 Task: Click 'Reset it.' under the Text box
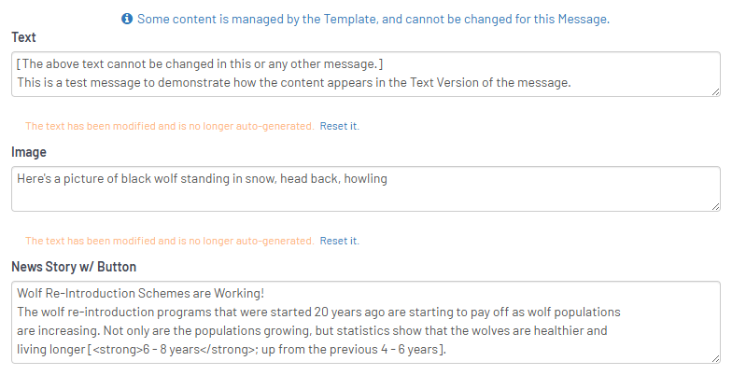339,126
